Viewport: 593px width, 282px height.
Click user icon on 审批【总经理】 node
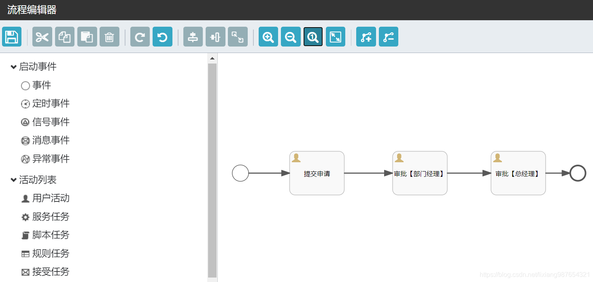[x=497, y=158]
